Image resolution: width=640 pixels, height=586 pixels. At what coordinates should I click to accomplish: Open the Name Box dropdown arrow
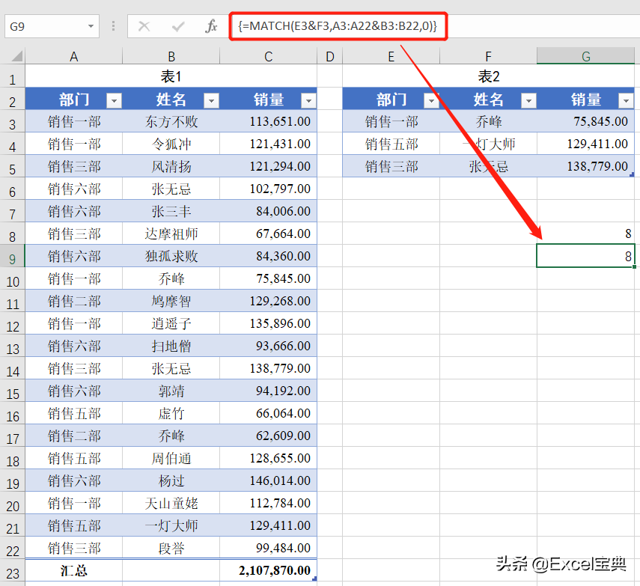(x=91, y=26)
